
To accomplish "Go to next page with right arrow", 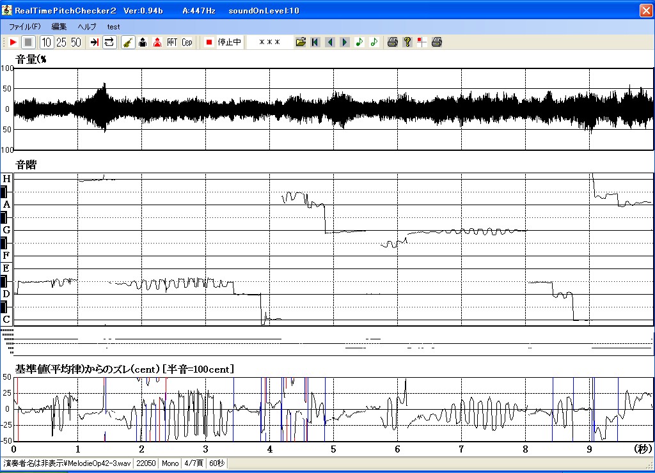I will coord(345,42).
